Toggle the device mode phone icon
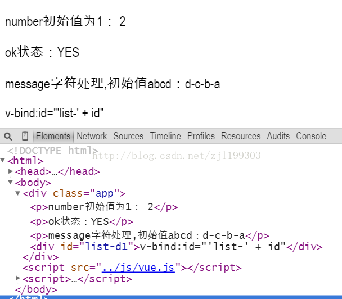 [25, 136]
